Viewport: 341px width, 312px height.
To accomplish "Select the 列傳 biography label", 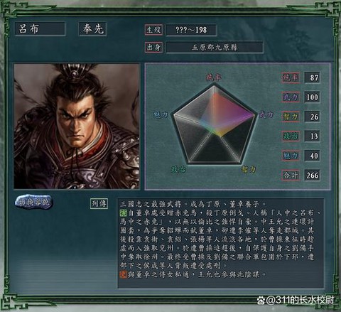I will coord(99,203).
